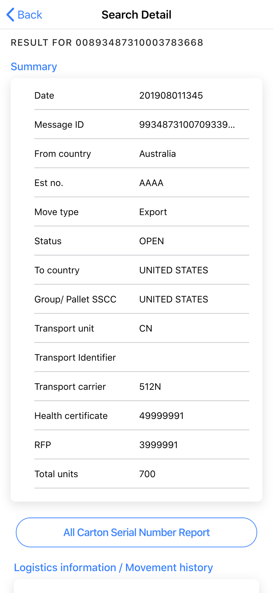Tap the Move type Export row
Viewport: 273px width, 593px height.
coord(142,212)
